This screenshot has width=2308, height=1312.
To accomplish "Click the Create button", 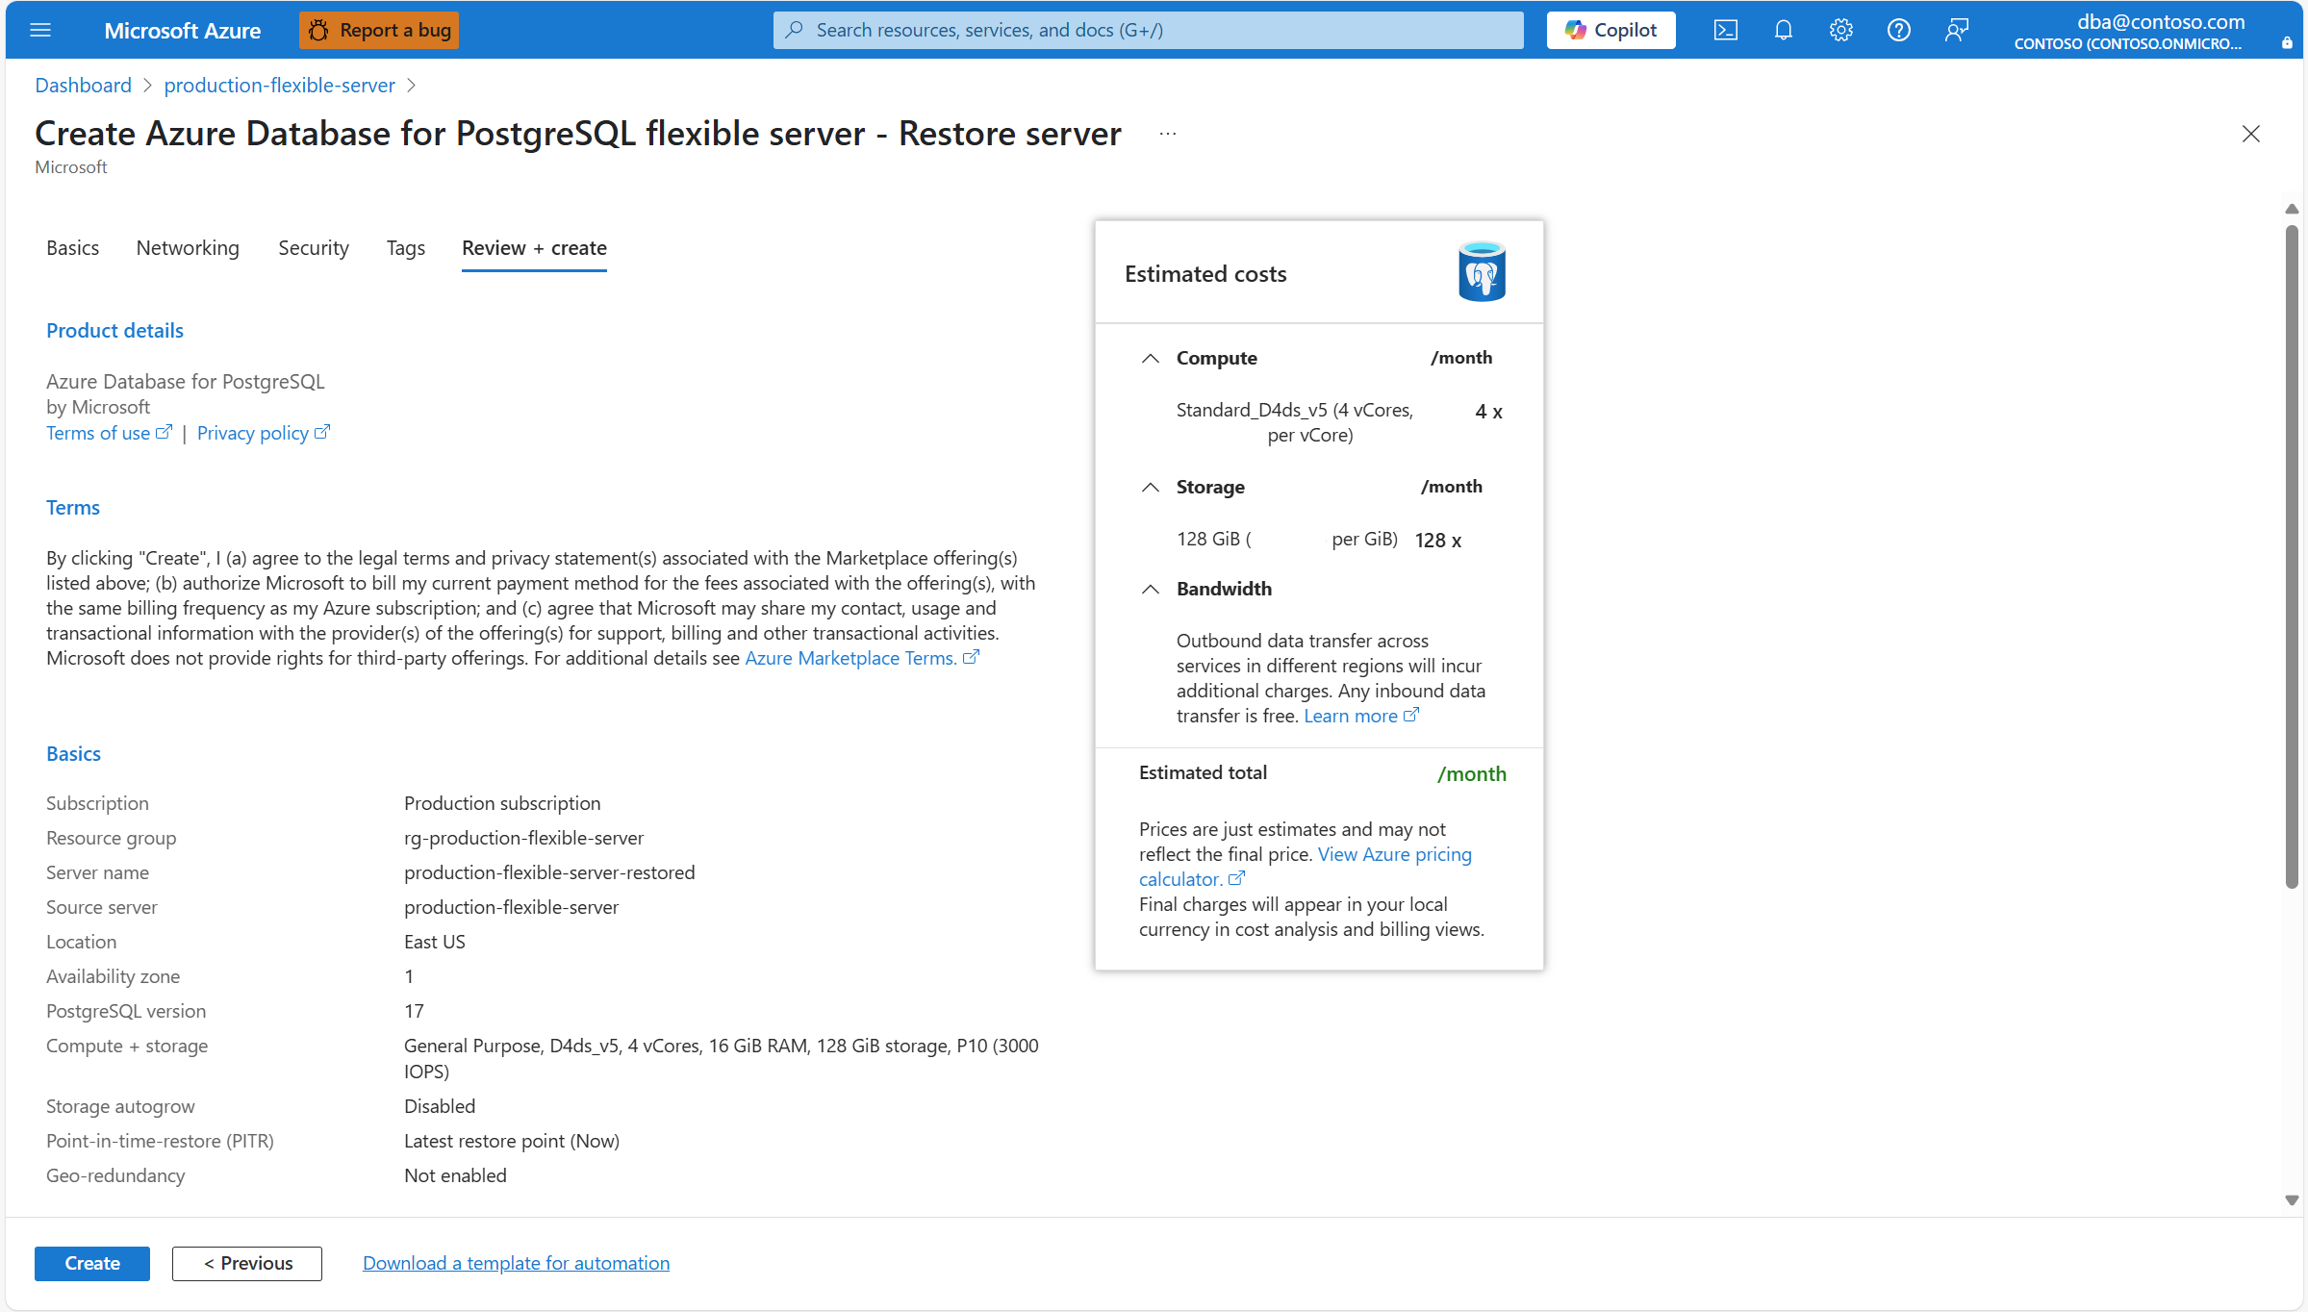I will tap(91, 1263).
